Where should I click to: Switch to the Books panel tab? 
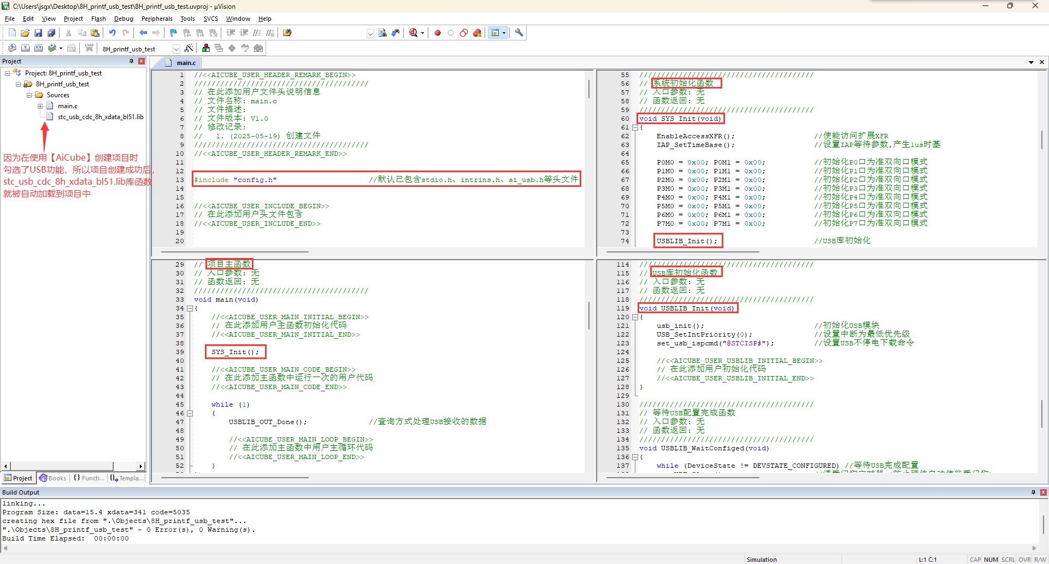click(53, 478)
